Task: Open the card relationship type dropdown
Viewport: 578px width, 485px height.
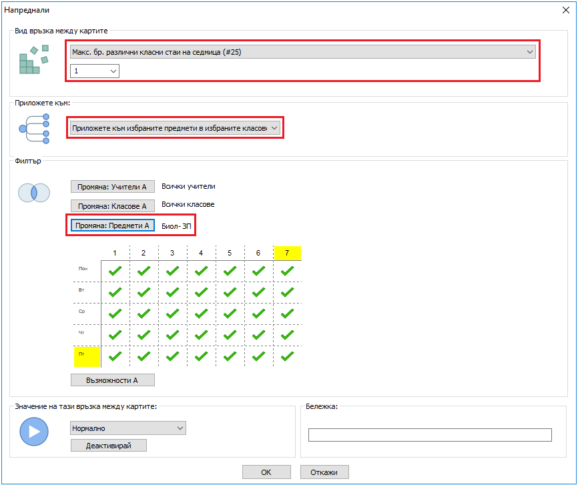Action: point(302,51)
